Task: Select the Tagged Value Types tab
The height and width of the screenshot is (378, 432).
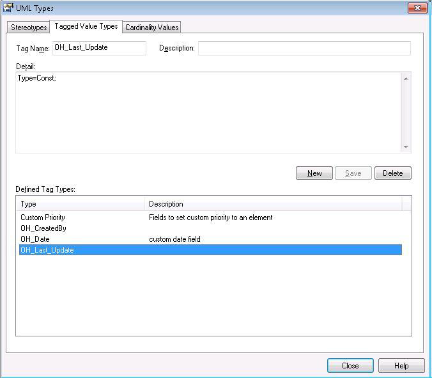Action: pos(86,26)
